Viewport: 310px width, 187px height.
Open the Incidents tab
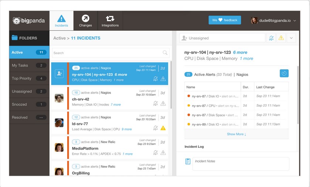click(61, 21)
